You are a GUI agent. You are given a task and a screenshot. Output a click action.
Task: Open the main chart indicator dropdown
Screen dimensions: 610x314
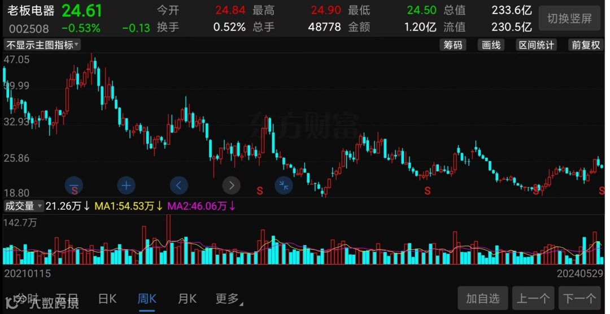[42, 45]
